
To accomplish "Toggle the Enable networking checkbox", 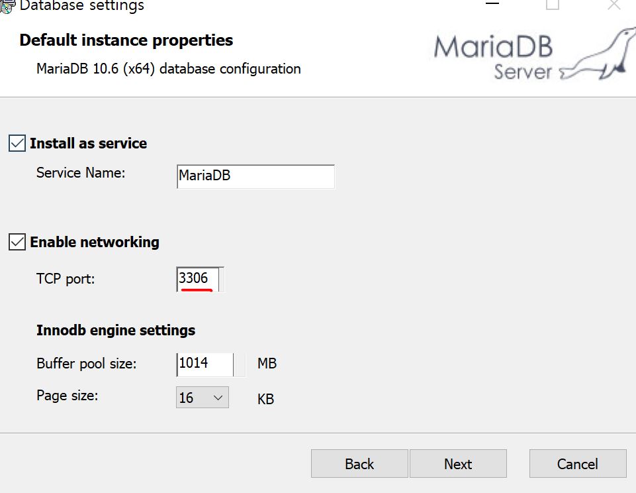I will coord(17,242).
